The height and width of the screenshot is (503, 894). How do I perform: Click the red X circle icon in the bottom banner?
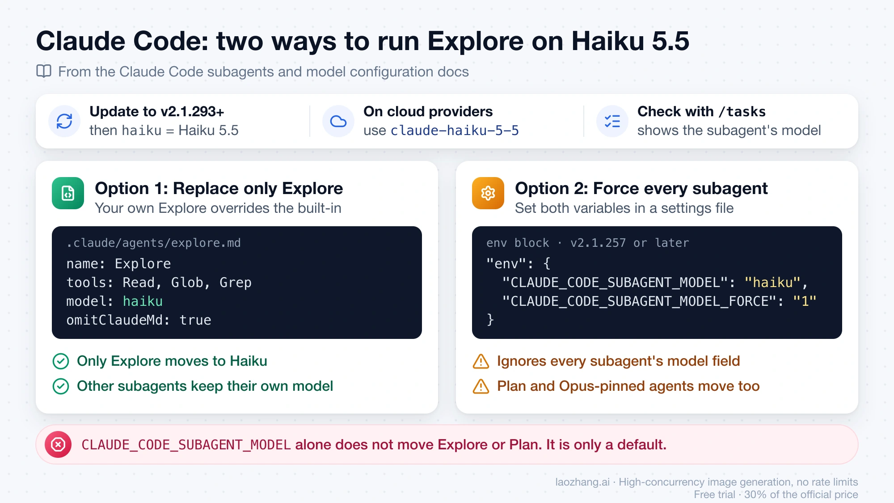58,444
